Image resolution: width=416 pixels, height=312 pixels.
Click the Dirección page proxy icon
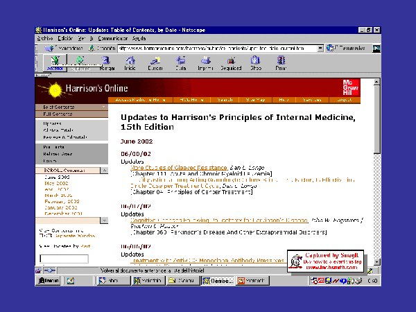point(92,49)
